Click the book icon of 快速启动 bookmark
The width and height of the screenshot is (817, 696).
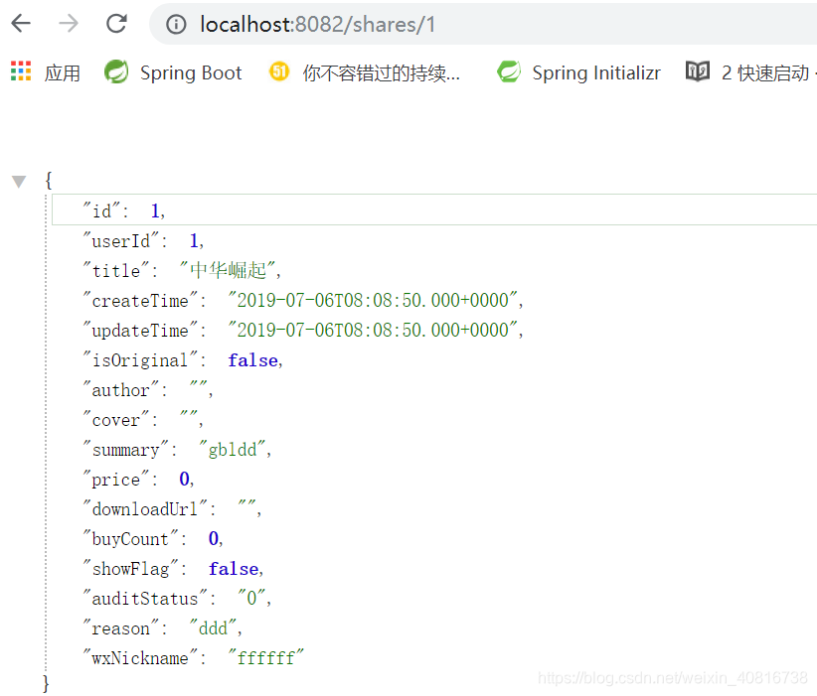(698, 71)
